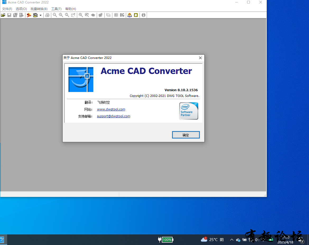The image size is (309, 245).
Task: Minimize the Acme CAD Converter main window
Action: click(237, 2)
